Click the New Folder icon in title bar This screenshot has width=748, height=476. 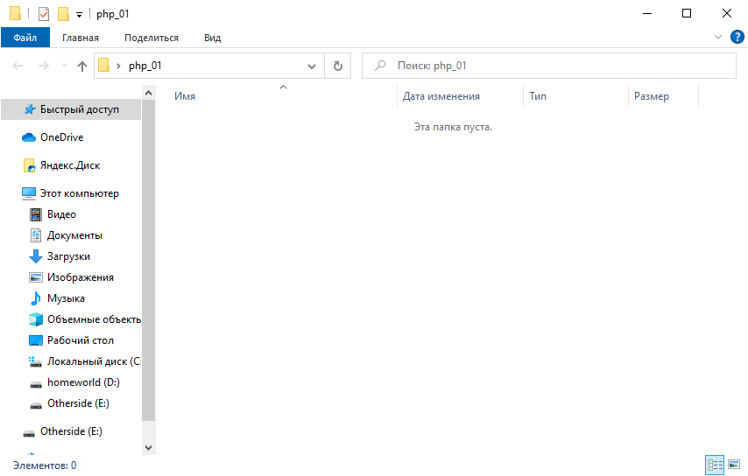(x=63, y=14)
